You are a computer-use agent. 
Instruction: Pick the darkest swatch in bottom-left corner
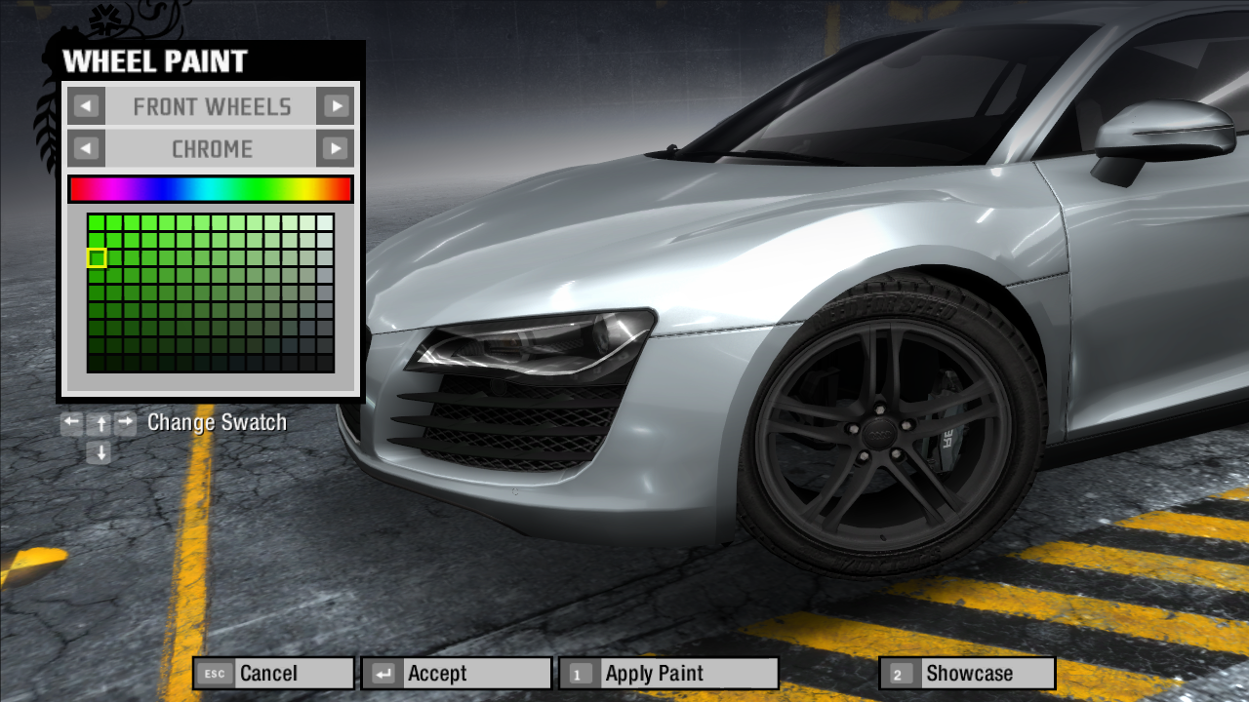[x=97, y=363]
